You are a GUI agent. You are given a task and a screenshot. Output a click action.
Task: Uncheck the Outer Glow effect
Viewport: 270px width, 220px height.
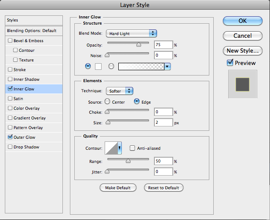[x=10, y=137]
